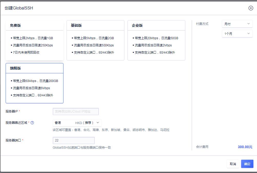Click 7日内未使用即回收 text
This screenshot has width=257, height=173.
26,53
